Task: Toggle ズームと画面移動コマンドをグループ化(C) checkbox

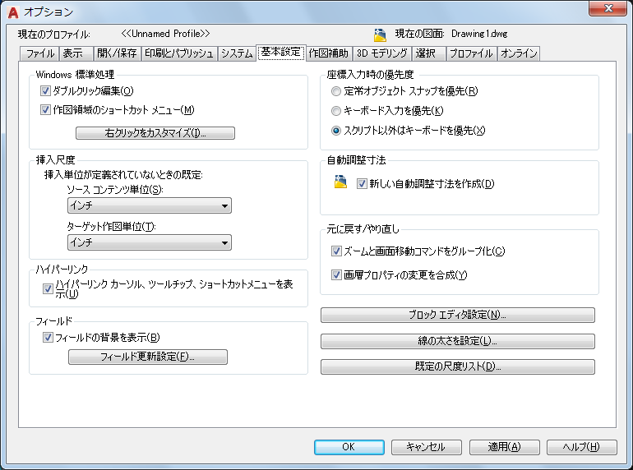Action: (x=336, y=251)
